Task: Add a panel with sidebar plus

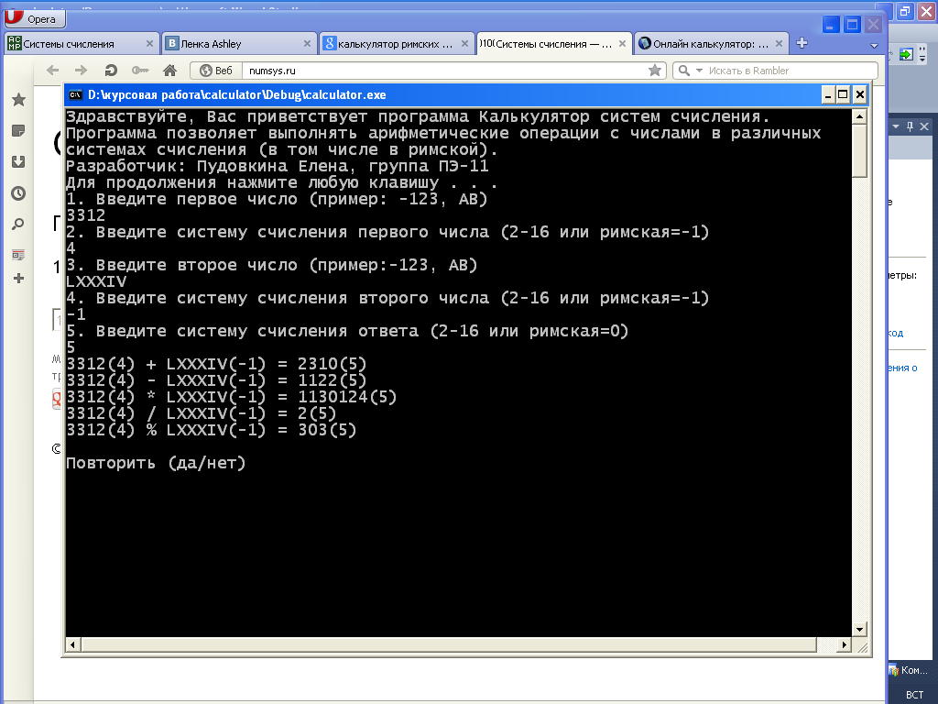Action: (x=18, y=279)
